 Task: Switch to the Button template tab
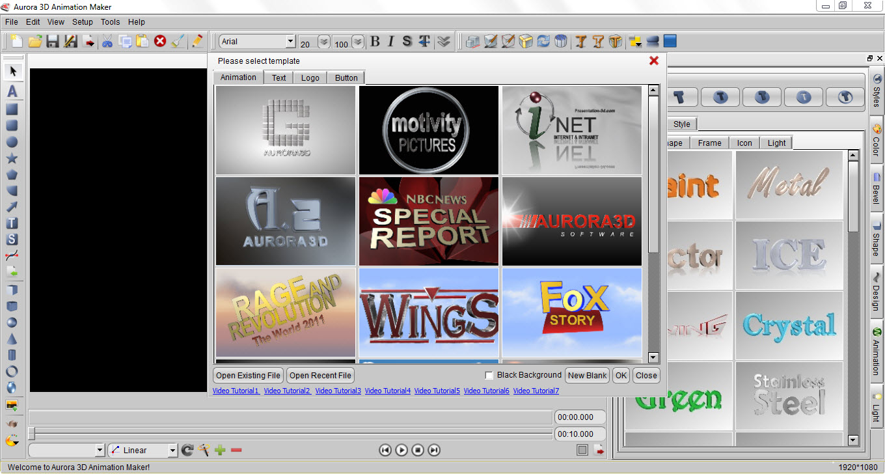[346, 77]
